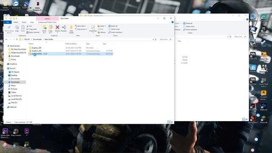Image resolution: width=272 pixels, height=153 pixels.
Task: Click Invert selection in the back window
Action: (x=190, y=30)
